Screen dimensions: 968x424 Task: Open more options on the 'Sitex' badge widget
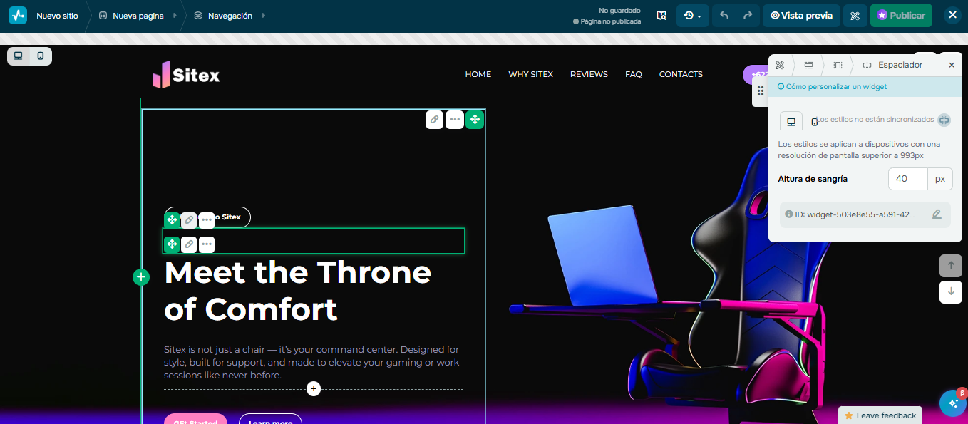[207, 220]
